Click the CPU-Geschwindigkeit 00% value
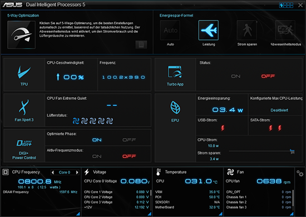The height and width of the screenshot is (217, 306). click(71, 77)
